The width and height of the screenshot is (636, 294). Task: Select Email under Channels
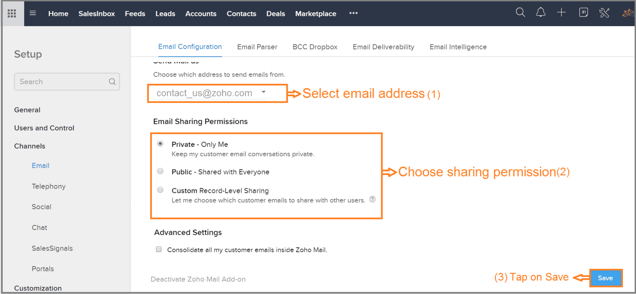coord(41,165)
